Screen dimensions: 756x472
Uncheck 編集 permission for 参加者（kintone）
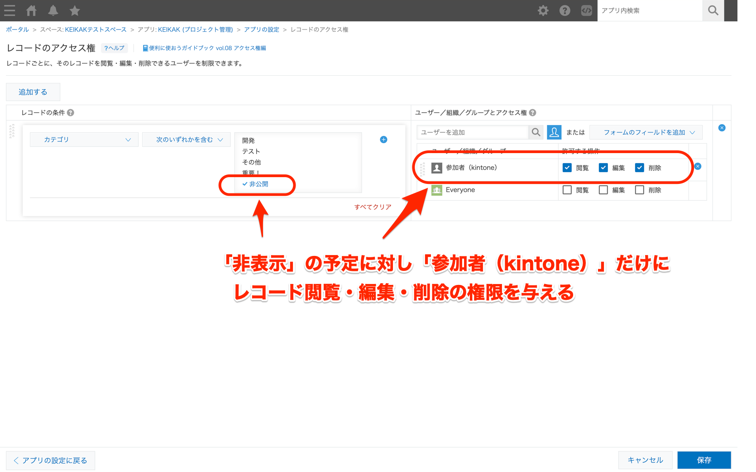pyautogui.click(x=603, y=167)
